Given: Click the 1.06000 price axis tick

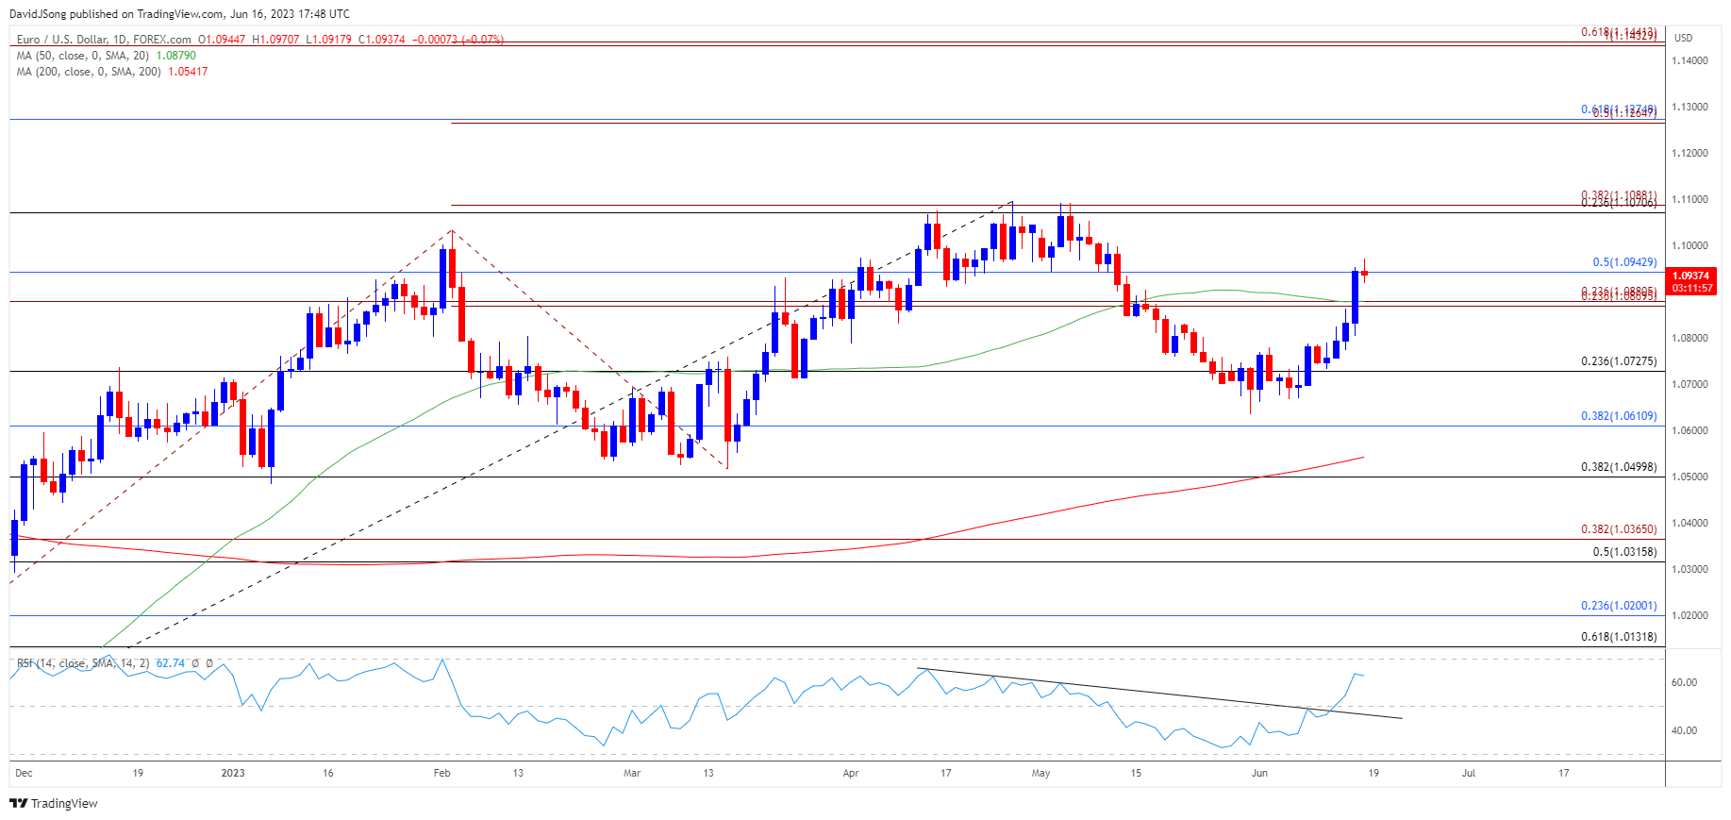Looking at the screenshot, I should coord(1689,430).
